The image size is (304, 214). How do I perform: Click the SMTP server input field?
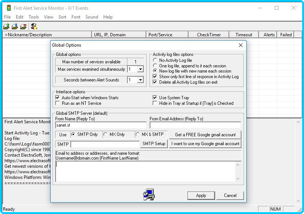click(105, 144)
